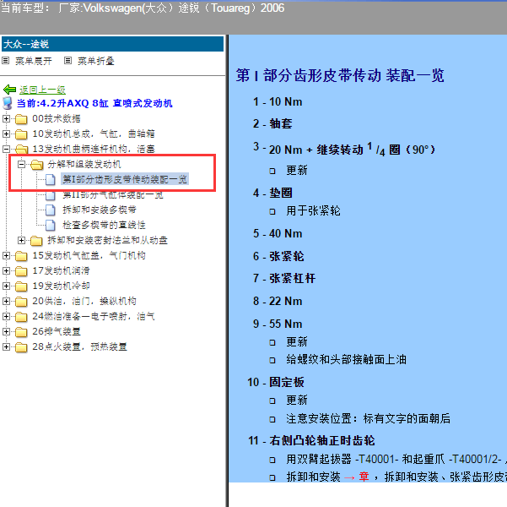Select the 分解和组装发动机 folder label

point(84,164)
